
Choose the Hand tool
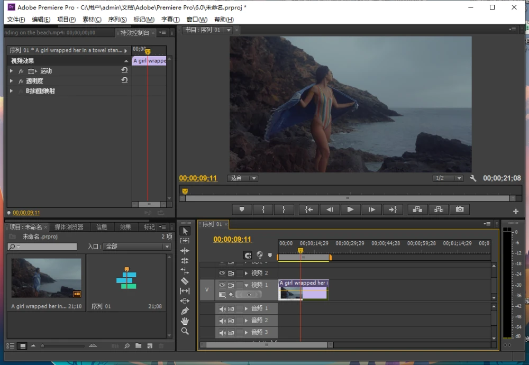coord(185,321)
